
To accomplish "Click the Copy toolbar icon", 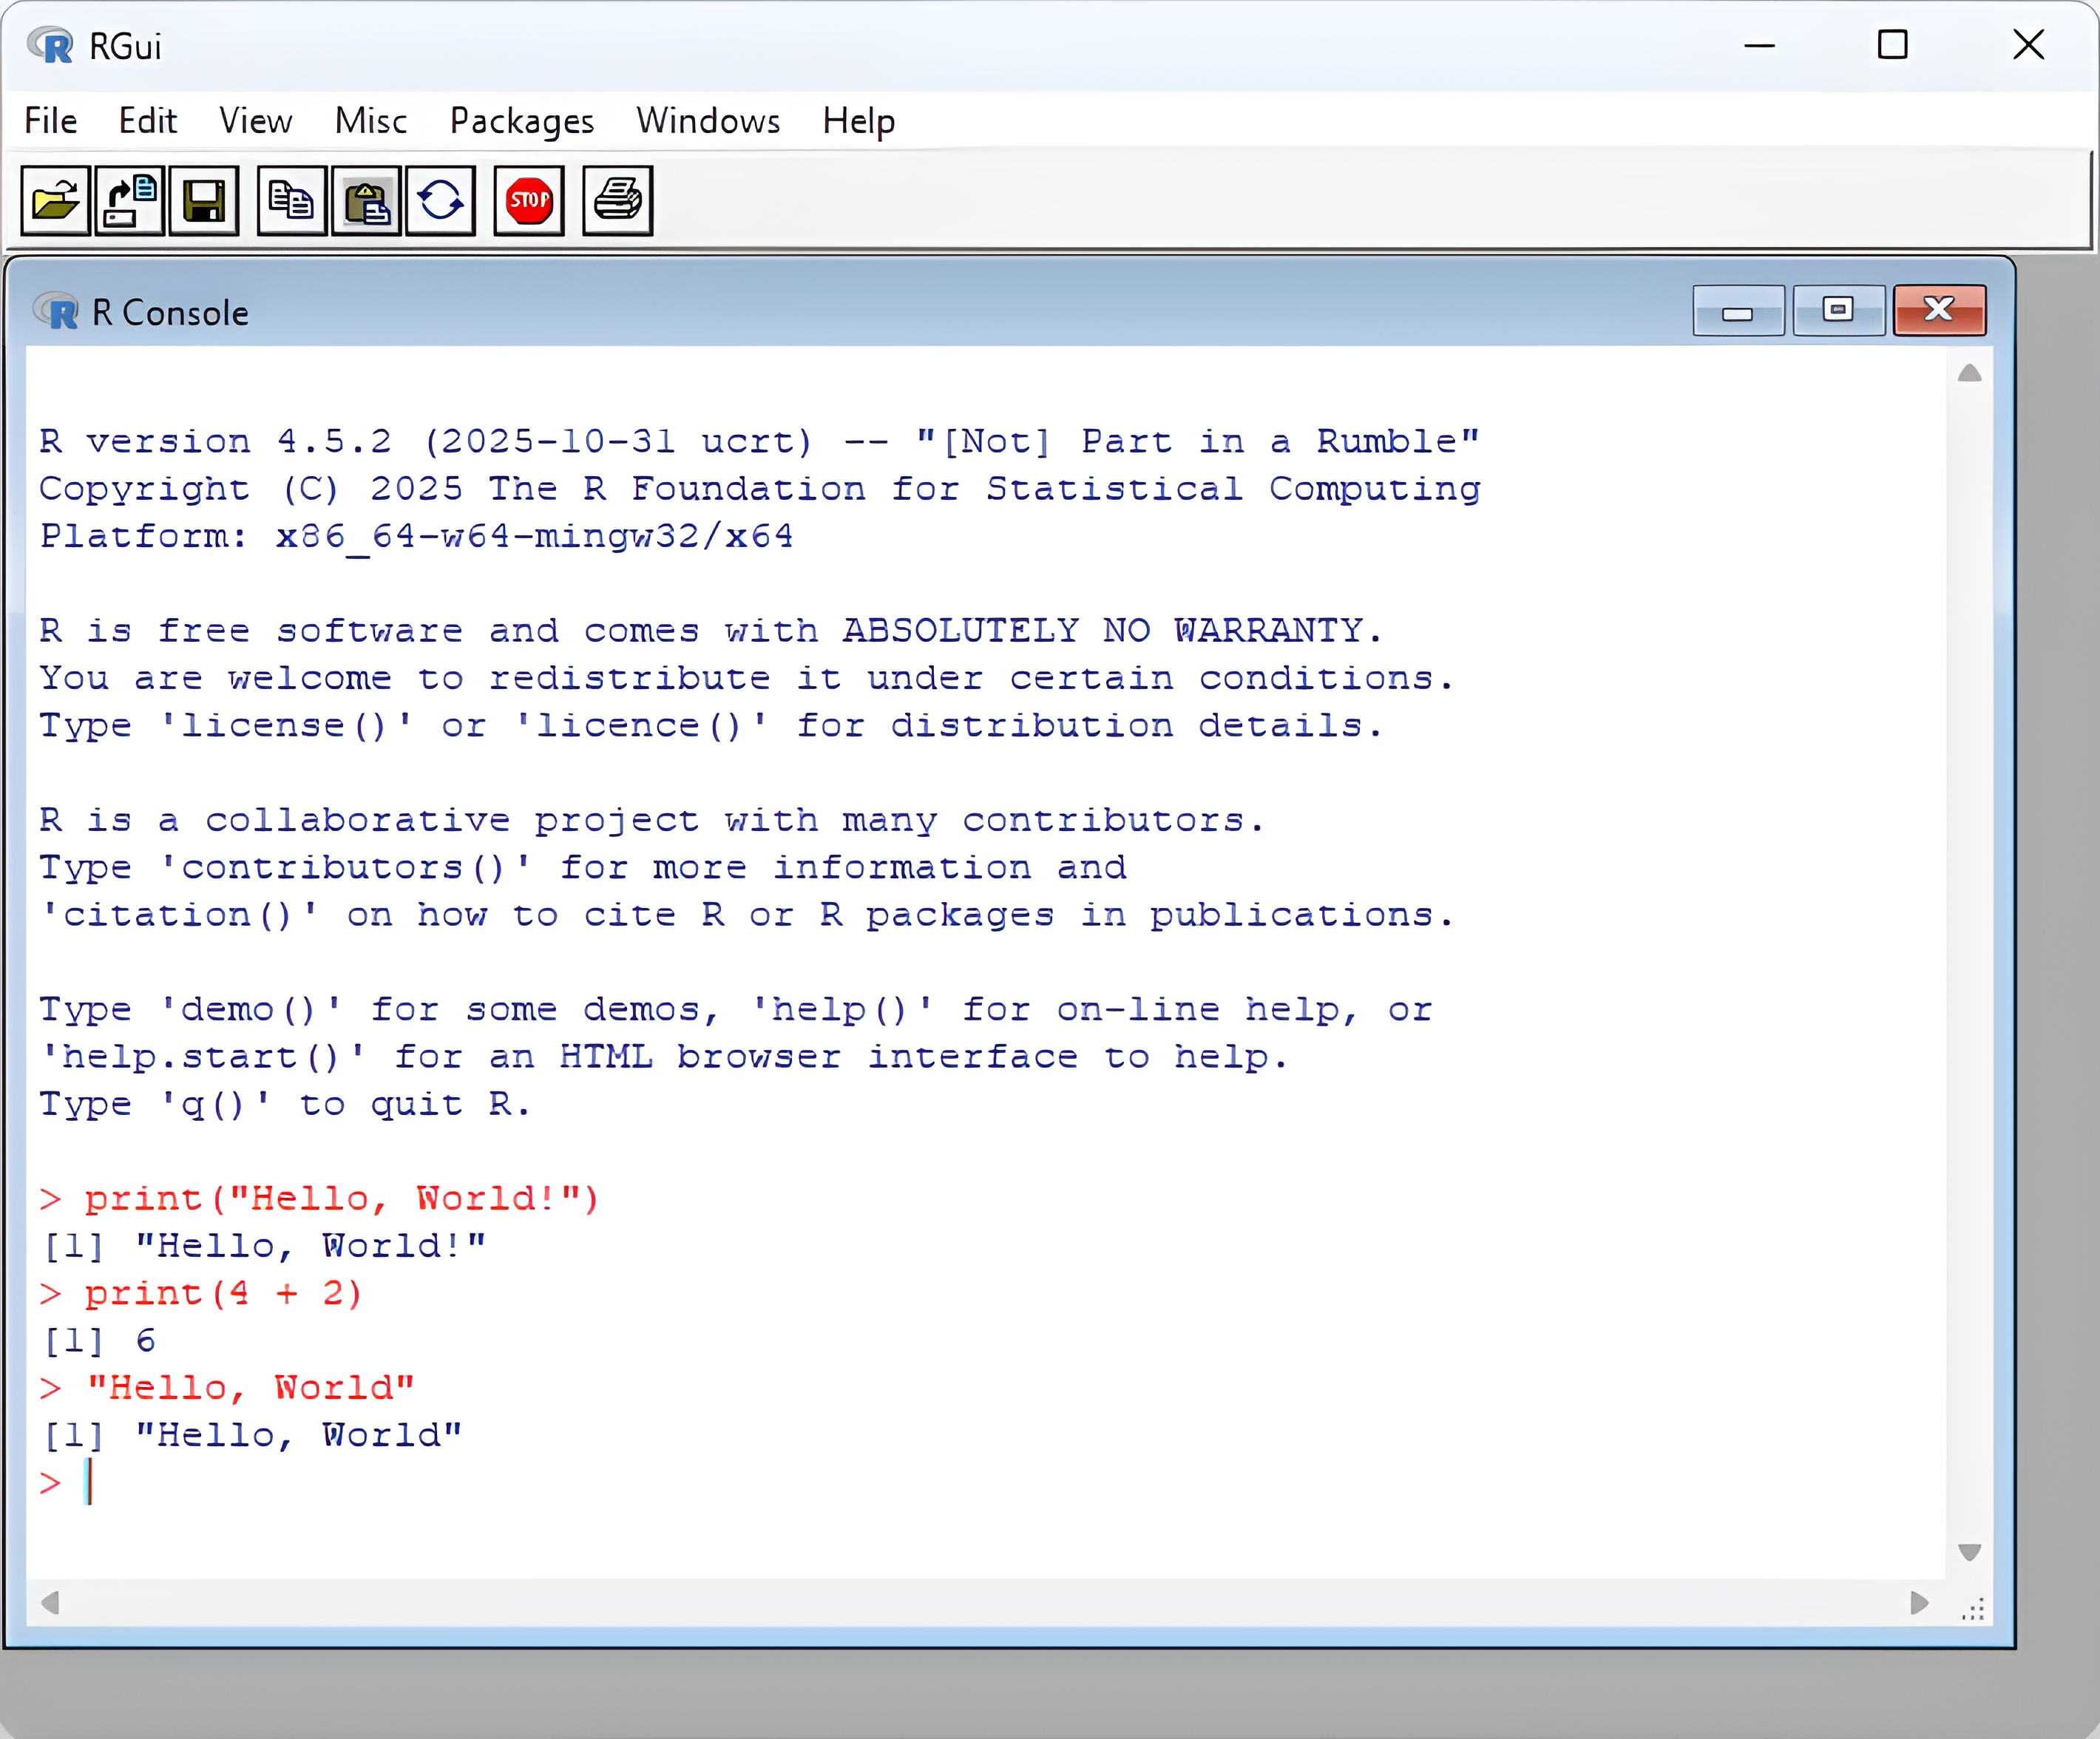I will tap(291, 201).
